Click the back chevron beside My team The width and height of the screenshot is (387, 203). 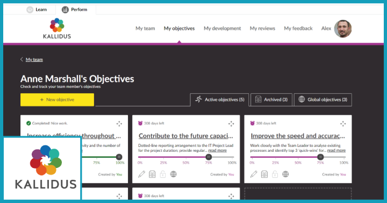pyautogui.click(x=21, y=59)
